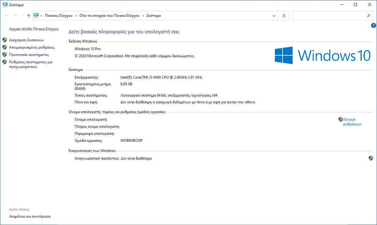This screenshot has width=377, height=225.
Task: Open Ρυθμίσεις συστήματος για προχωρημένους link
Action: click(x=31, y=64)
